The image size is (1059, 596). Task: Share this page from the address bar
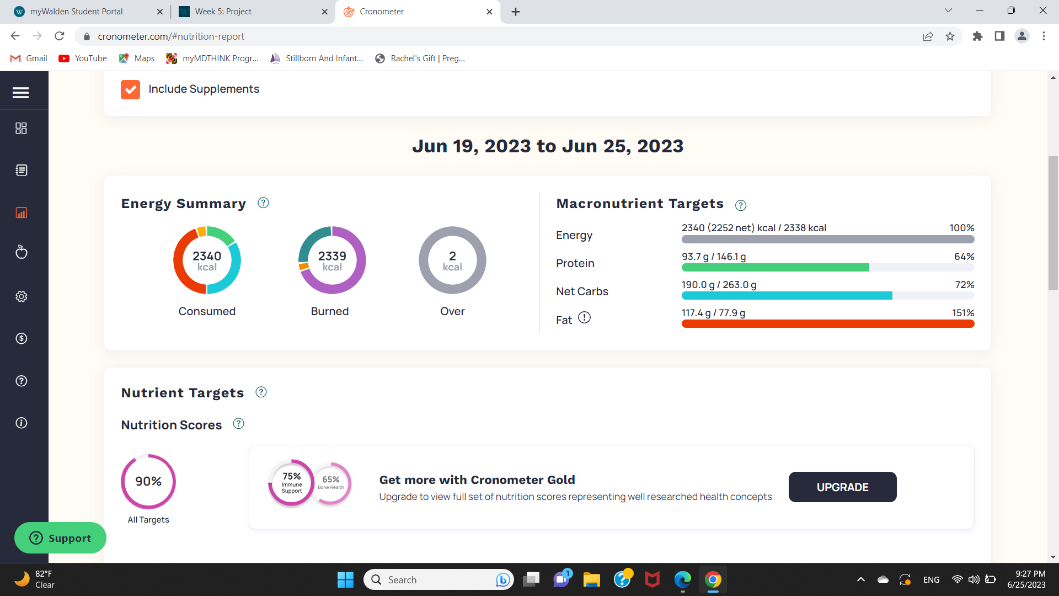click(x=928, y=36)
